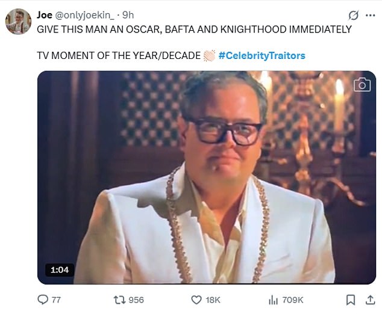
Task: Open Joe's profile avatar picture
Action: [18, 22]
